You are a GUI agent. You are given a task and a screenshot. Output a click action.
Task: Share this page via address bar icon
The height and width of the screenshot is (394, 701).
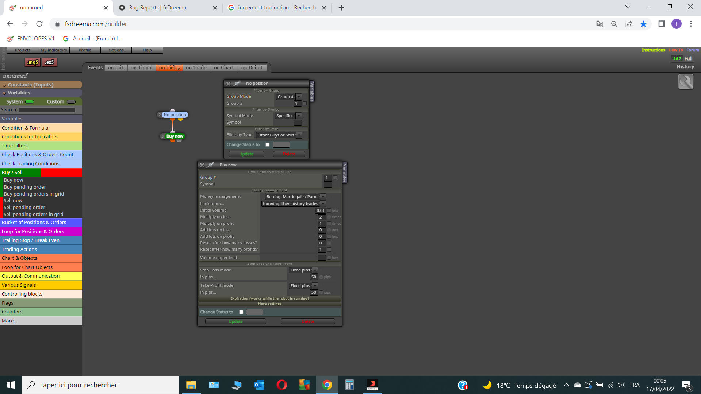(629, 24)
